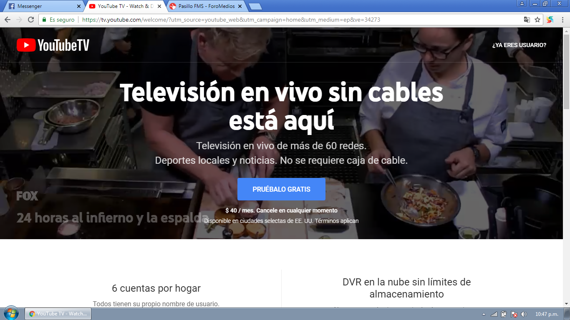
Task: Click the vertical scrollbar thumb
Action: (x=566, y=71)
